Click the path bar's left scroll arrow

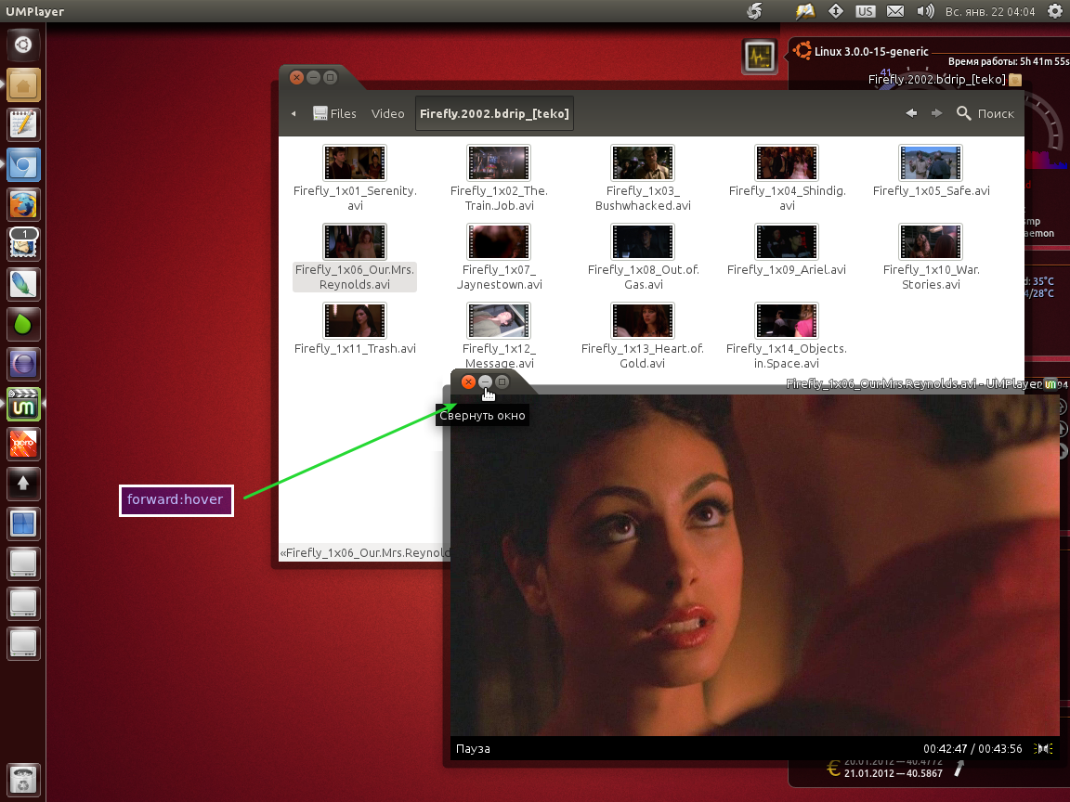[x=294, y=114]
